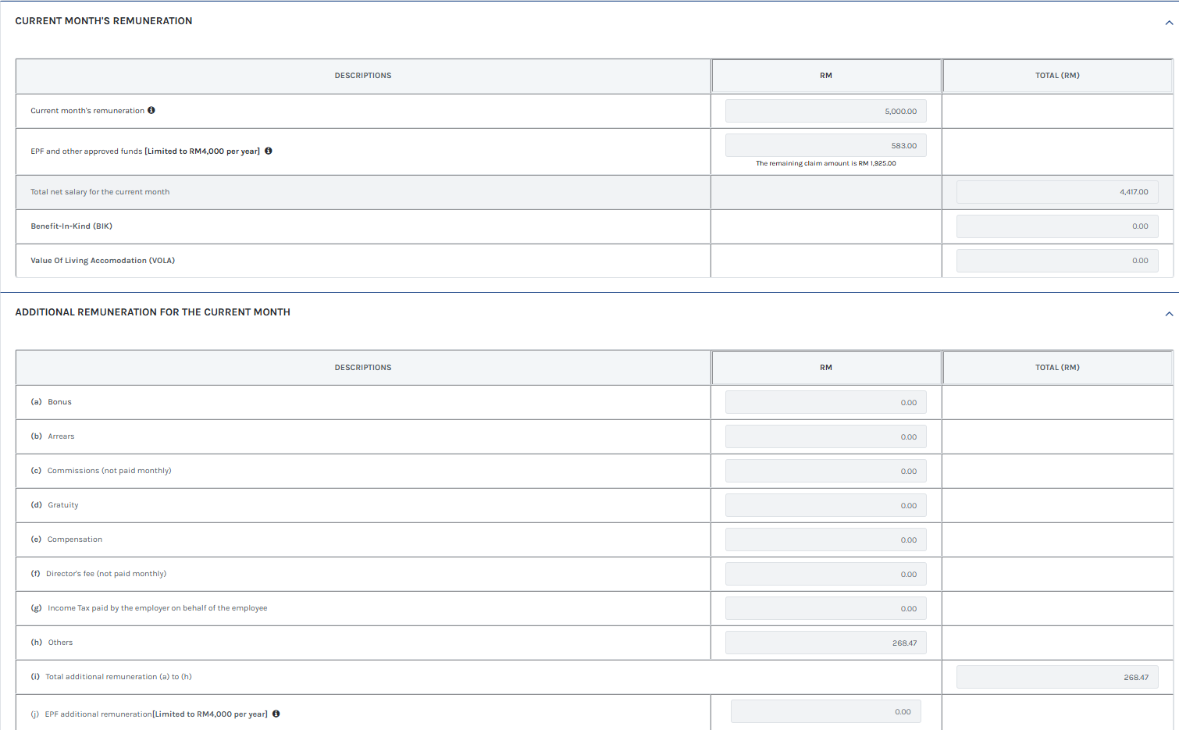Screen dimensions: 1179x730
Task: Select the Compensation link
Action: (75, 539)
